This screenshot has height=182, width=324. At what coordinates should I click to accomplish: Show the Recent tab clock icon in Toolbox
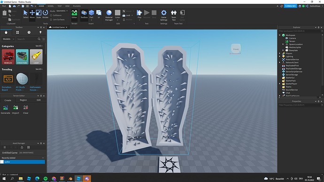29,32
